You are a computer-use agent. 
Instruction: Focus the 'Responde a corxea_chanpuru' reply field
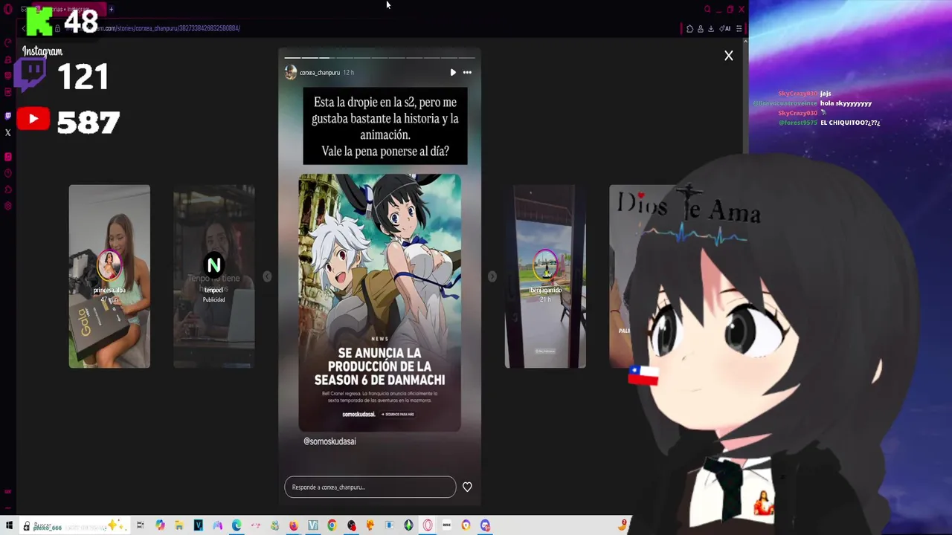pyautogui.click(x=370, y=487)
